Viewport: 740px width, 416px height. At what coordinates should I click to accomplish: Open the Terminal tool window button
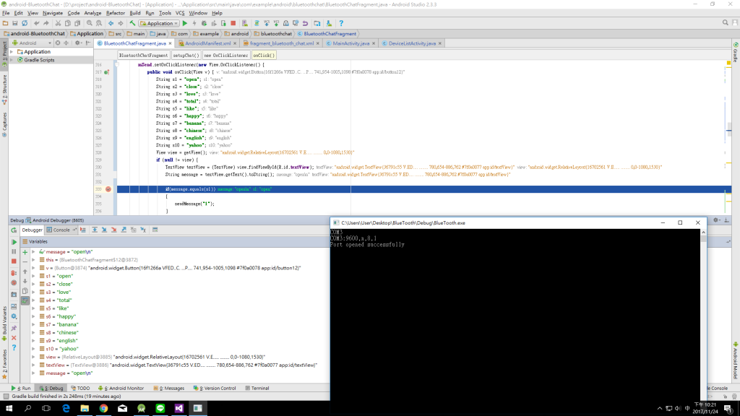[x=257, y=388]
